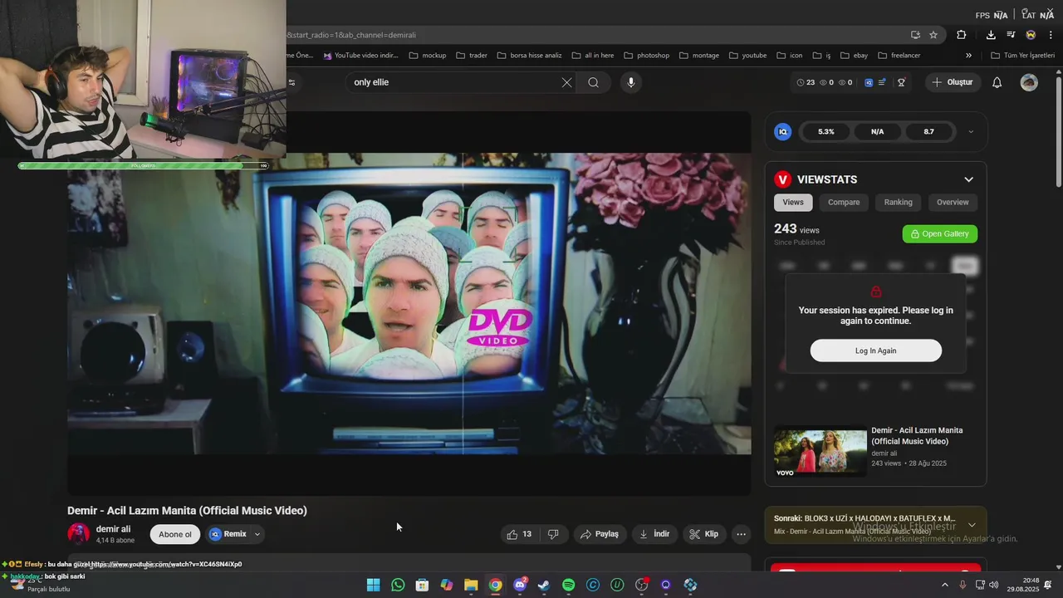This screenshot has width=1063, height=598.
Task: Open the freelancer bookmark folder
Action: (899, 56)
